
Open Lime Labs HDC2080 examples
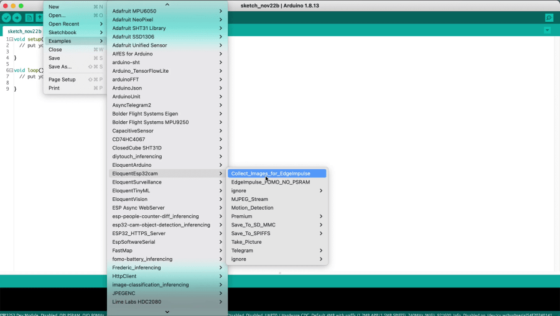tap(167, 302)
